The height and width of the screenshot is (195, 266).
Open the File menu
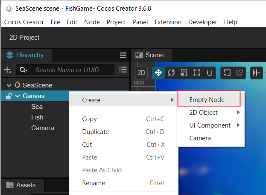[x=56, y=22]
